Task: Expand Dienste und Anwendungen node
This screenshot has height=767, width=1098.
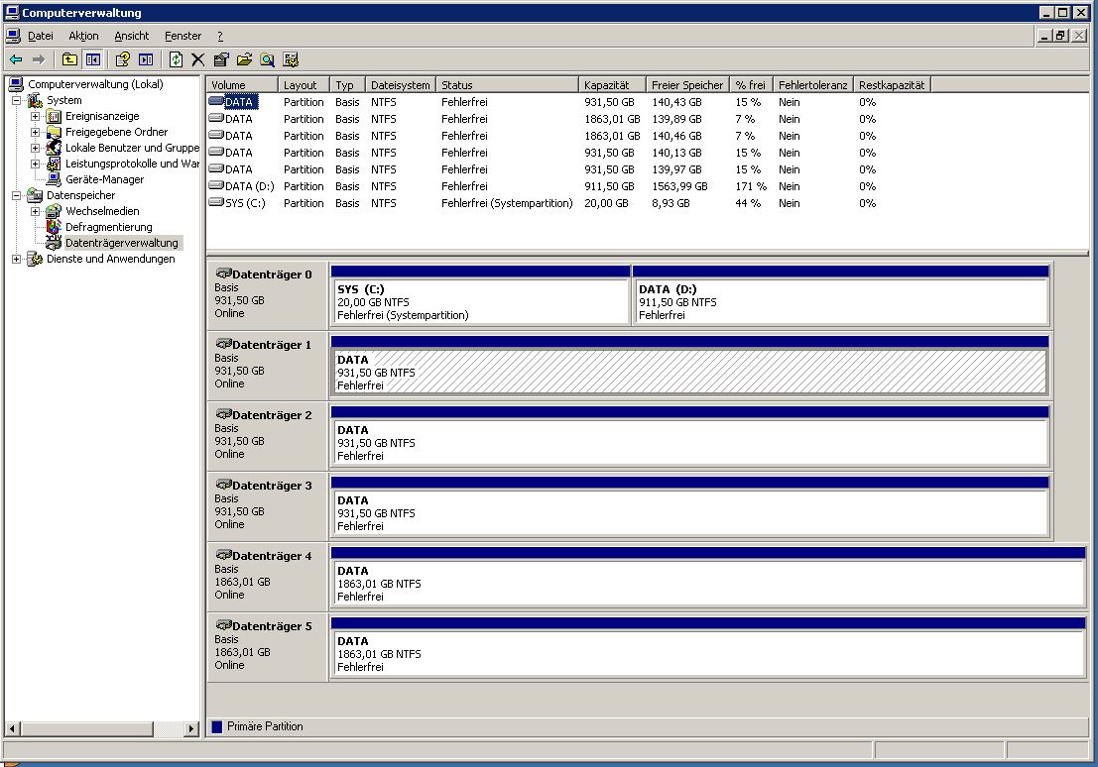Action: click(x=16, y=259)
